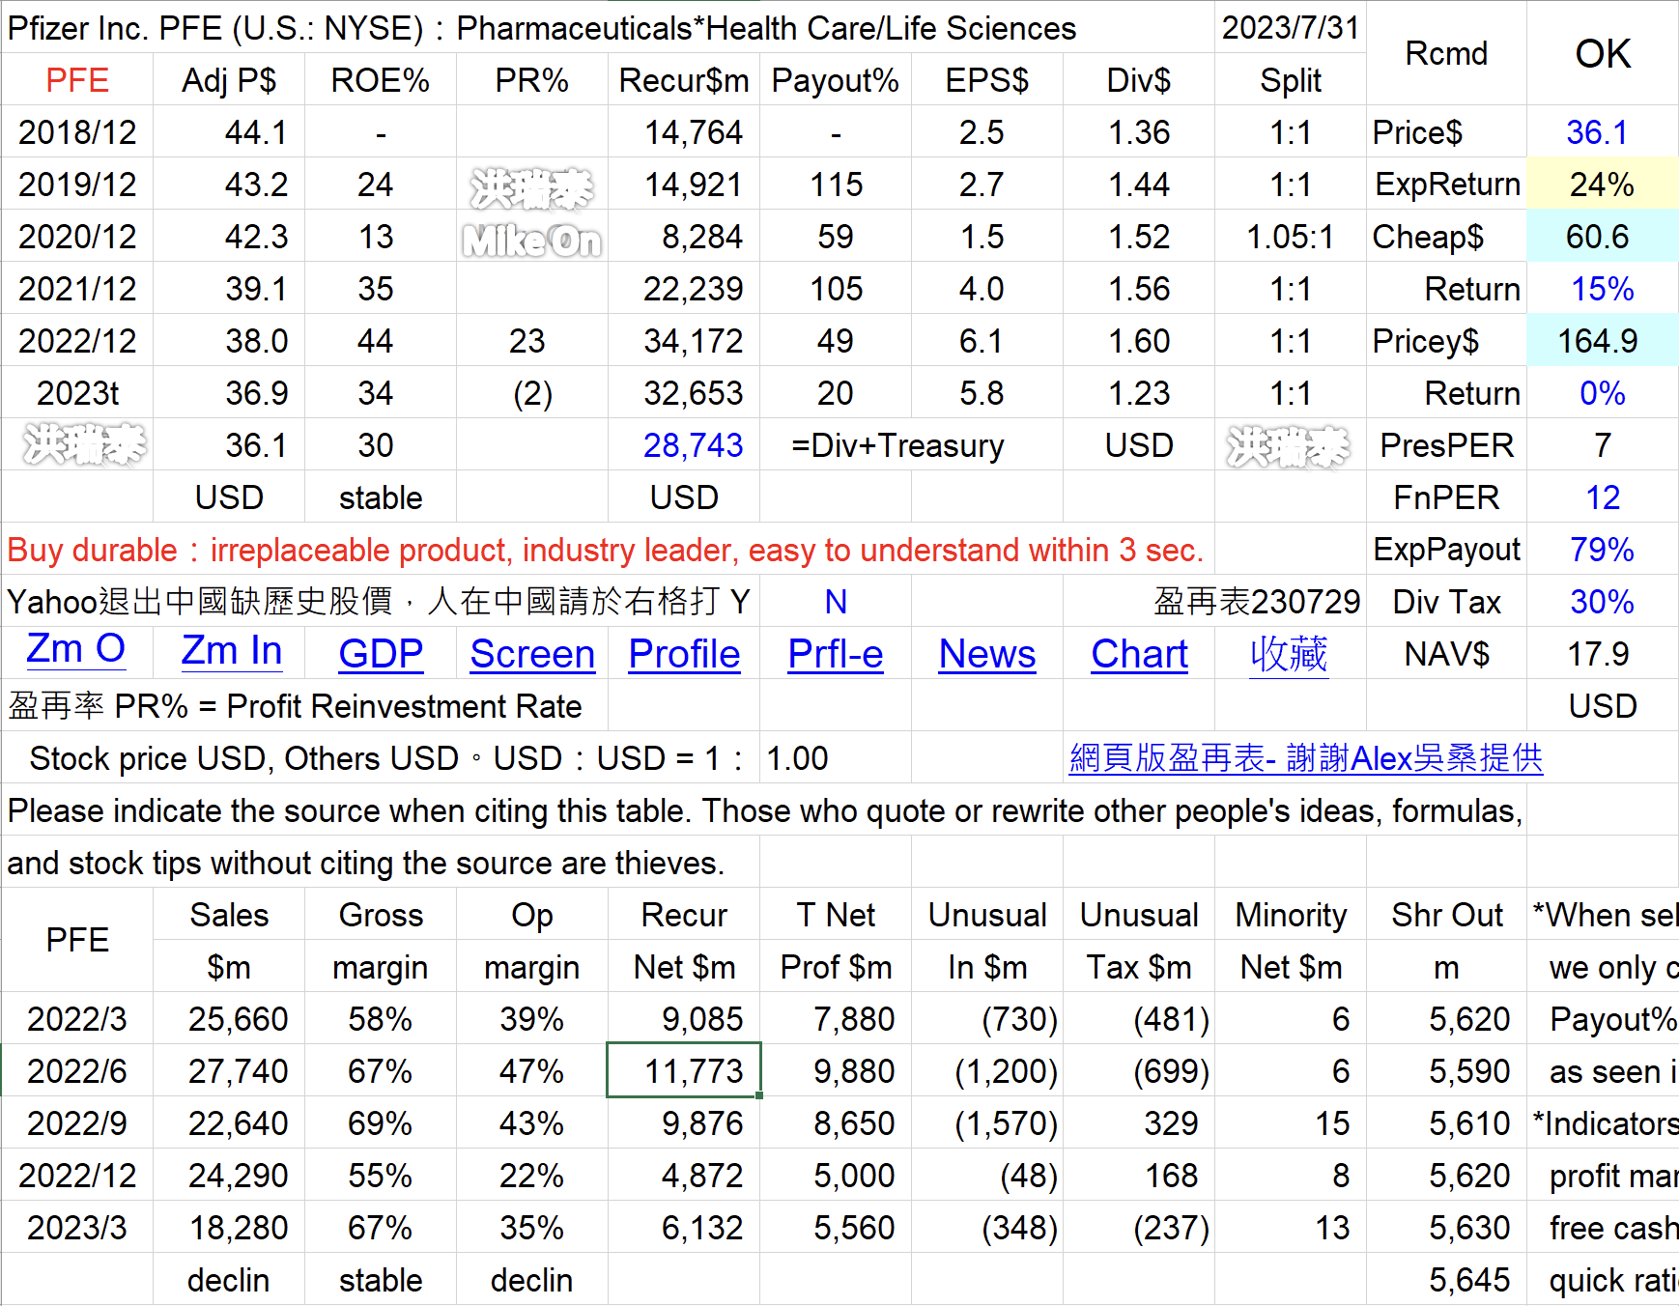This screenshot has width=1679, height=1306.
Task: Select the yellow ExpReturn 24% cell
Action: pyautogui.click(x=1603, y=185)
